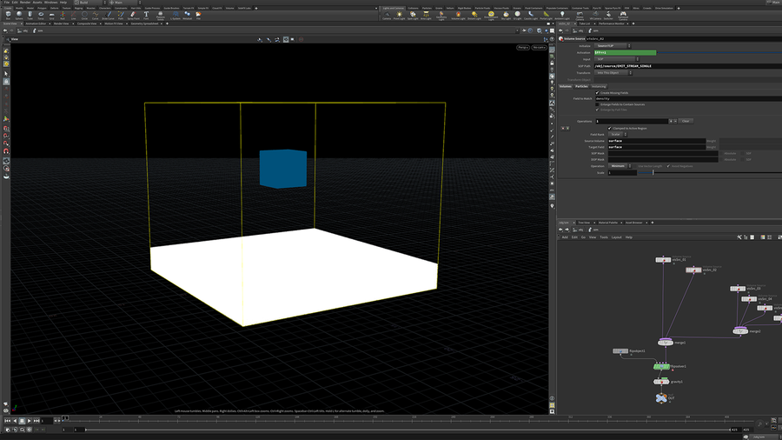The width and height of the screenshot is (782, 440).
Task: Open the Field Rank Scalar dropdown
Action: [x=618, y=135]
